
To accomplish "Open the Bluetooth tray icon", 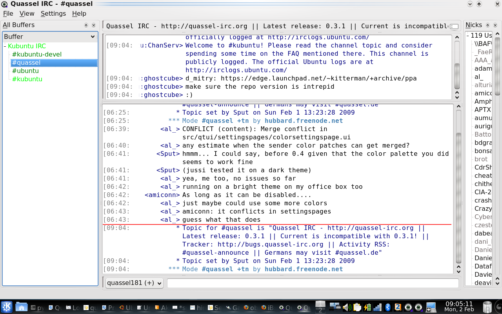I will tap(387, 307).
